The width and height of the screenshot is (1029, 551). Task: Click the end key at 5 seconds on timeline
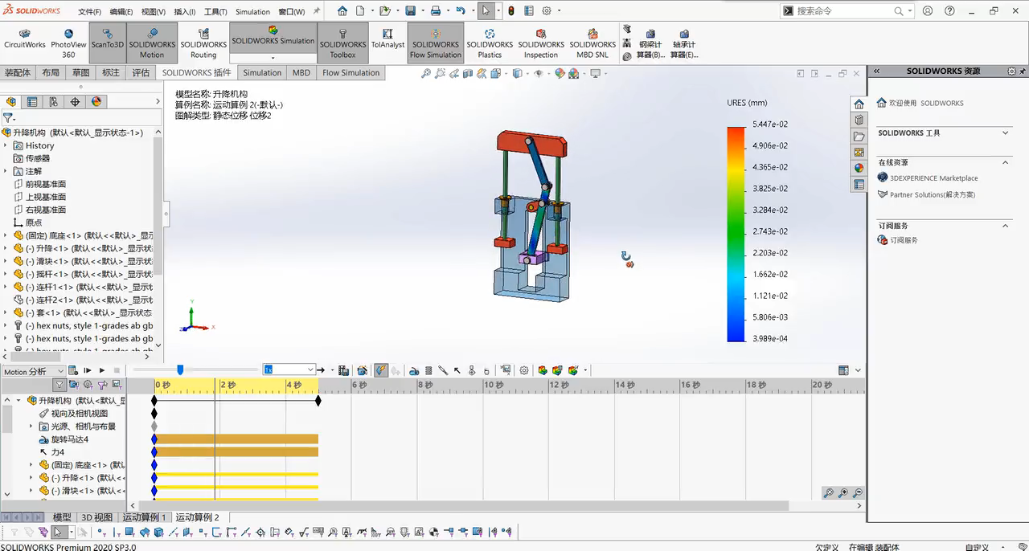[x=318, y=400]
